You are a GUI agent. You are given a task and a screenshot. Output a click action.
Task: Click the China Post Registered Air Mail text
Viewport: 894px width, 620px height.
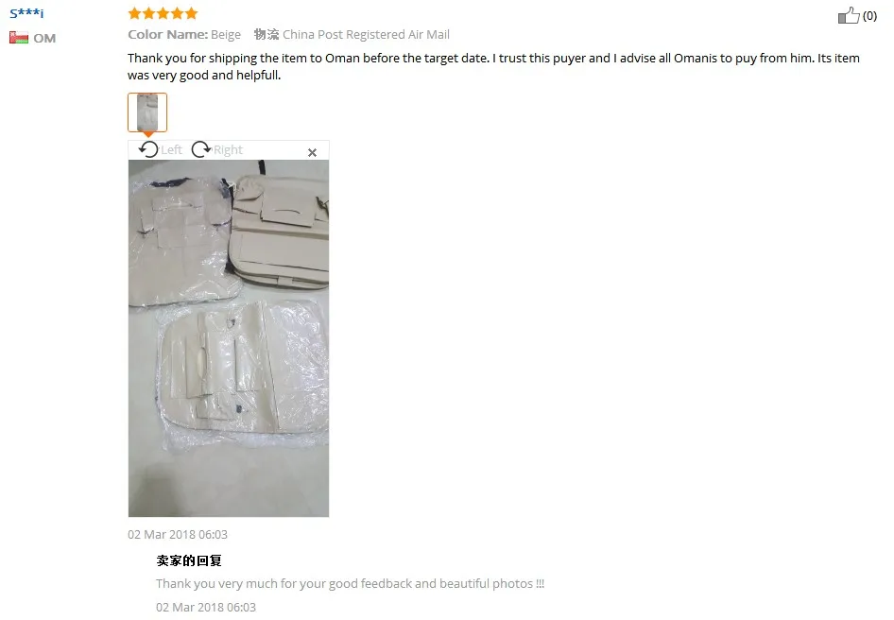click(x=366, y=34)
